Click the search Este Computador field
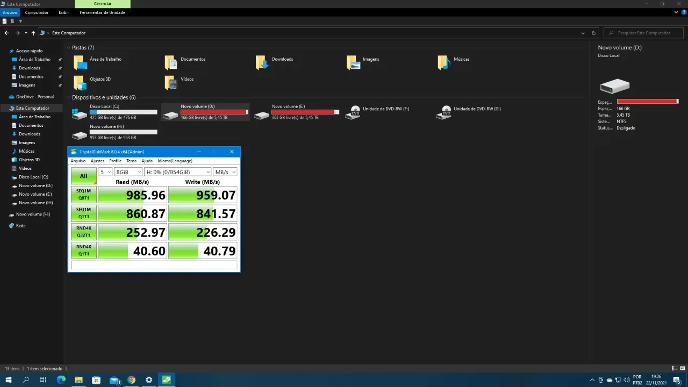Screen dimensions: 688x387 [644, 33]
